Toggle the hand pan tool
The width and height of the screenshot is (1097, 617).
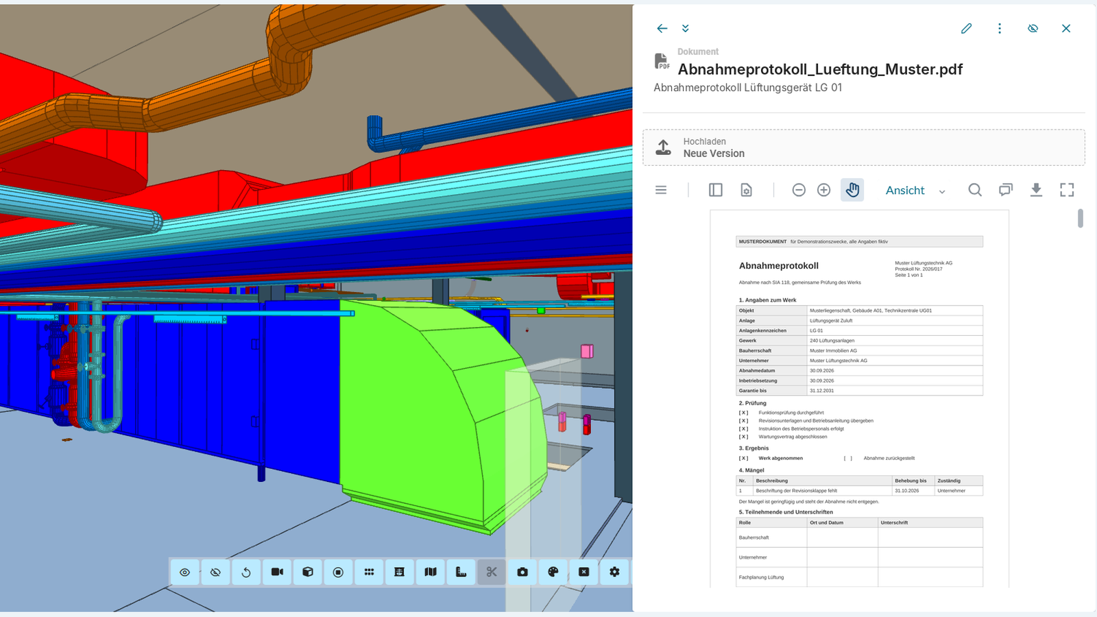pyautogui.click(x=852, y=190)
